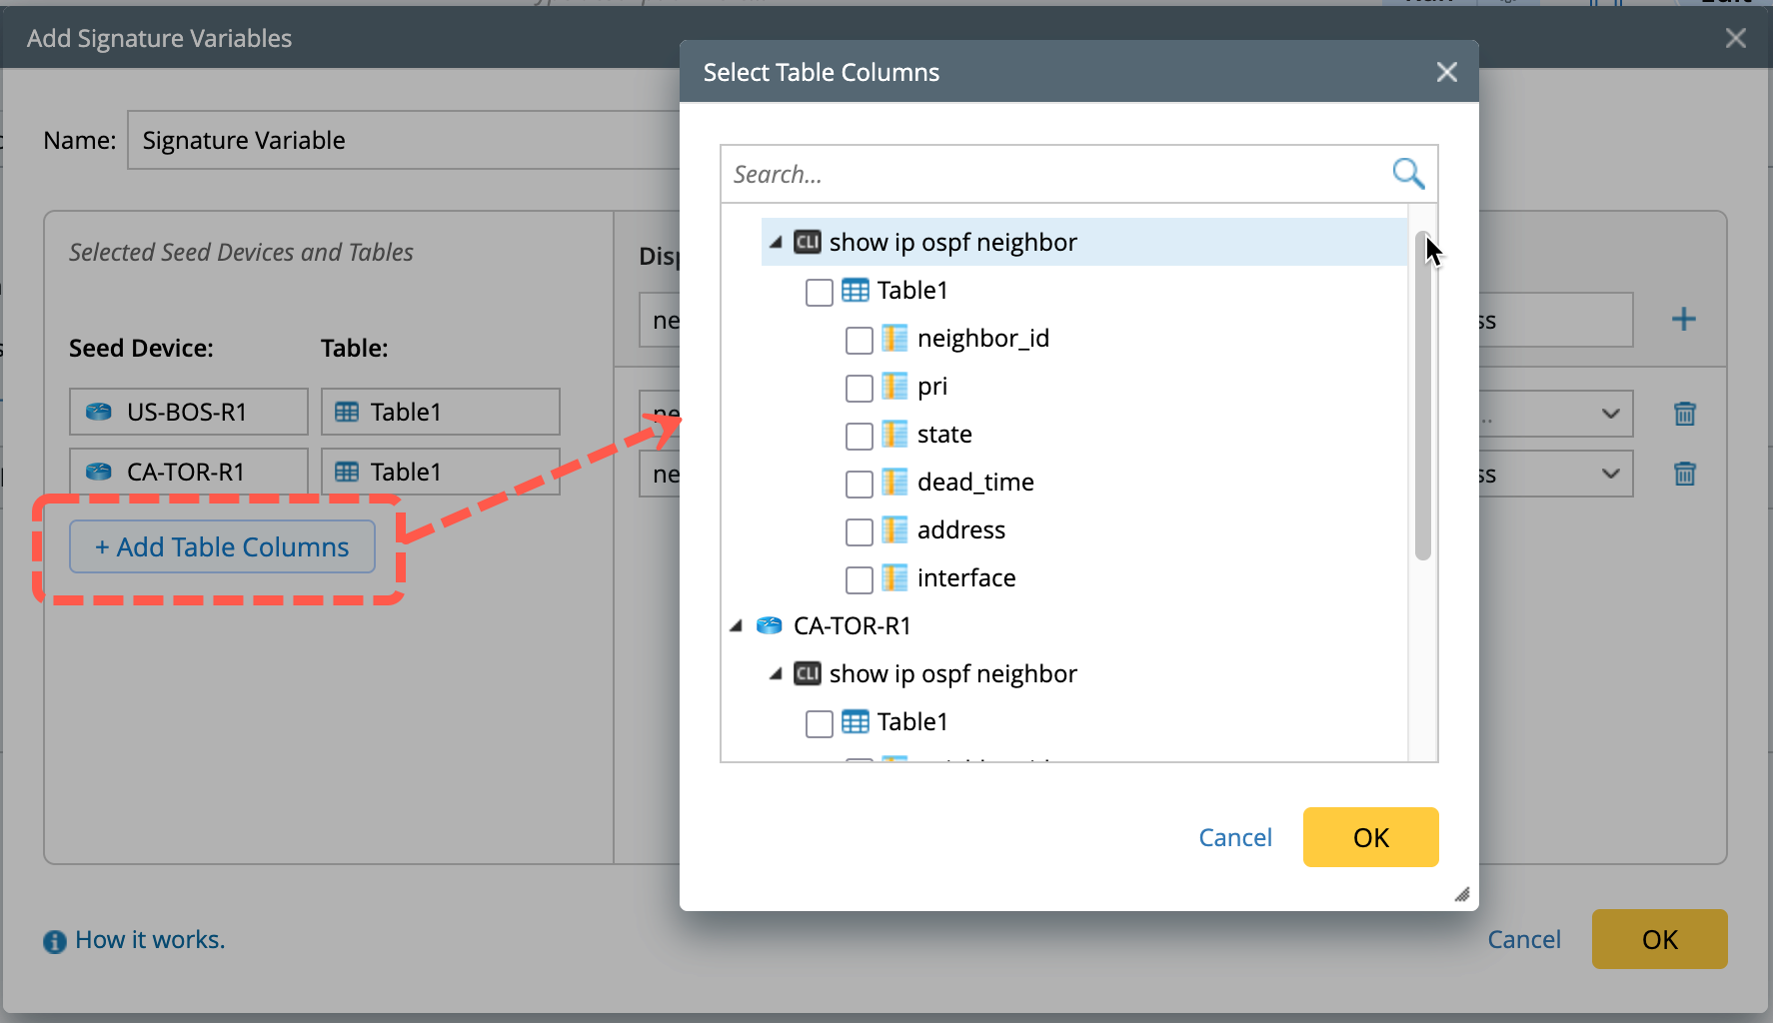Delete first variable row with trash icon

pyautogui.click(x=1684, y=414)
